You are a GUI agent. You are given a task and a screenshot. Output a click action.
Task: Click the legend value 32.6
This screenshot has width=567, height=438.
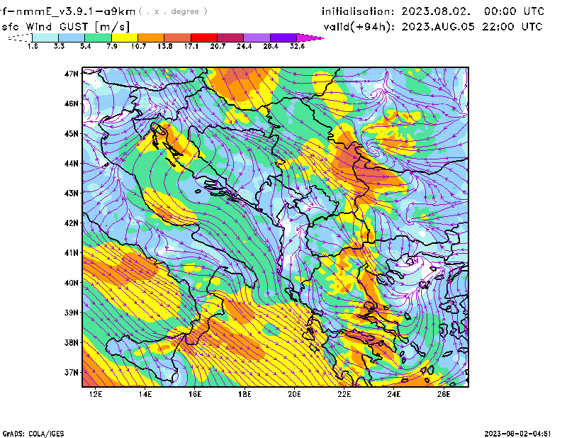297,46
